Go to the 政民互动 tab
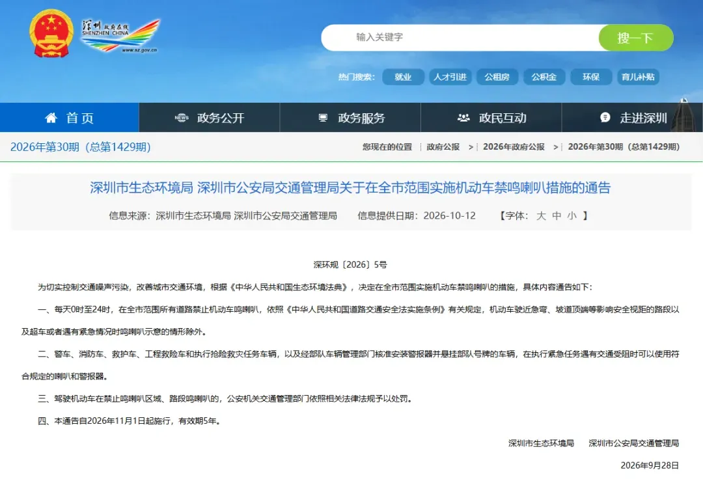Screen dimensions: 703x496 491,118
